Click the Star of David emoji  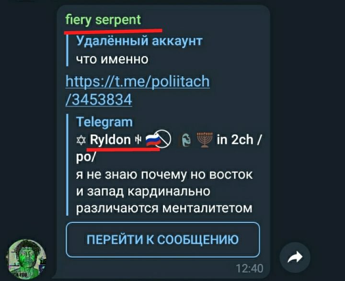tap(81, 140)
